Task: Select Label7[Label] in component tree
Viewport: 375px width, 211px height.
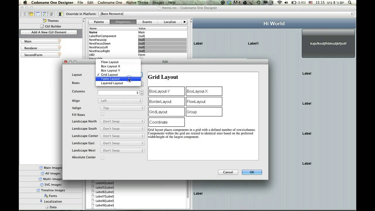Action: 105,196
